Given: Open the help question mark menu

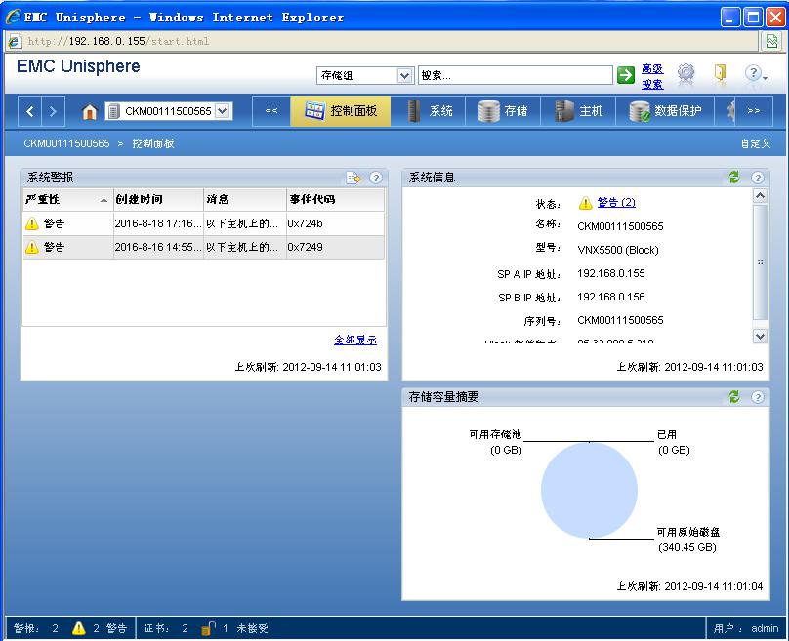Looking at the screenshot, I should [x=755, y=73].
